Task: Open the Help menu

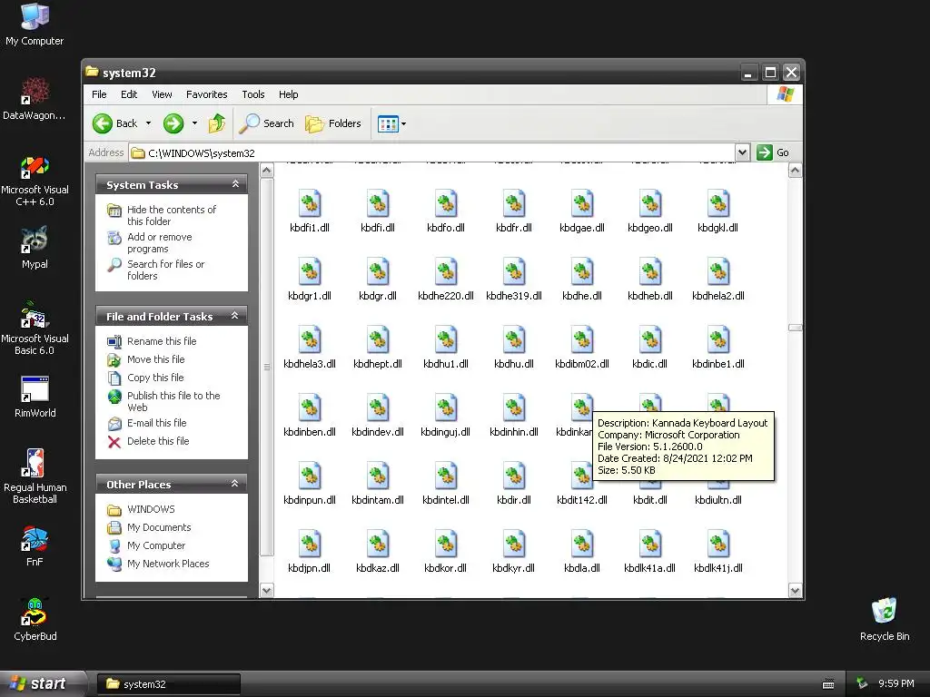Action: click(x=288, y=94)
